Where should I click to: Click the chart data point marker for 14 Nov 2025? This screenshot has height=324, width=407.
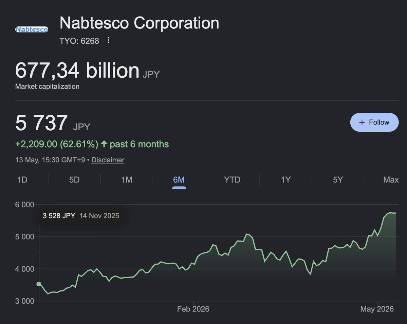pos(39,284)
